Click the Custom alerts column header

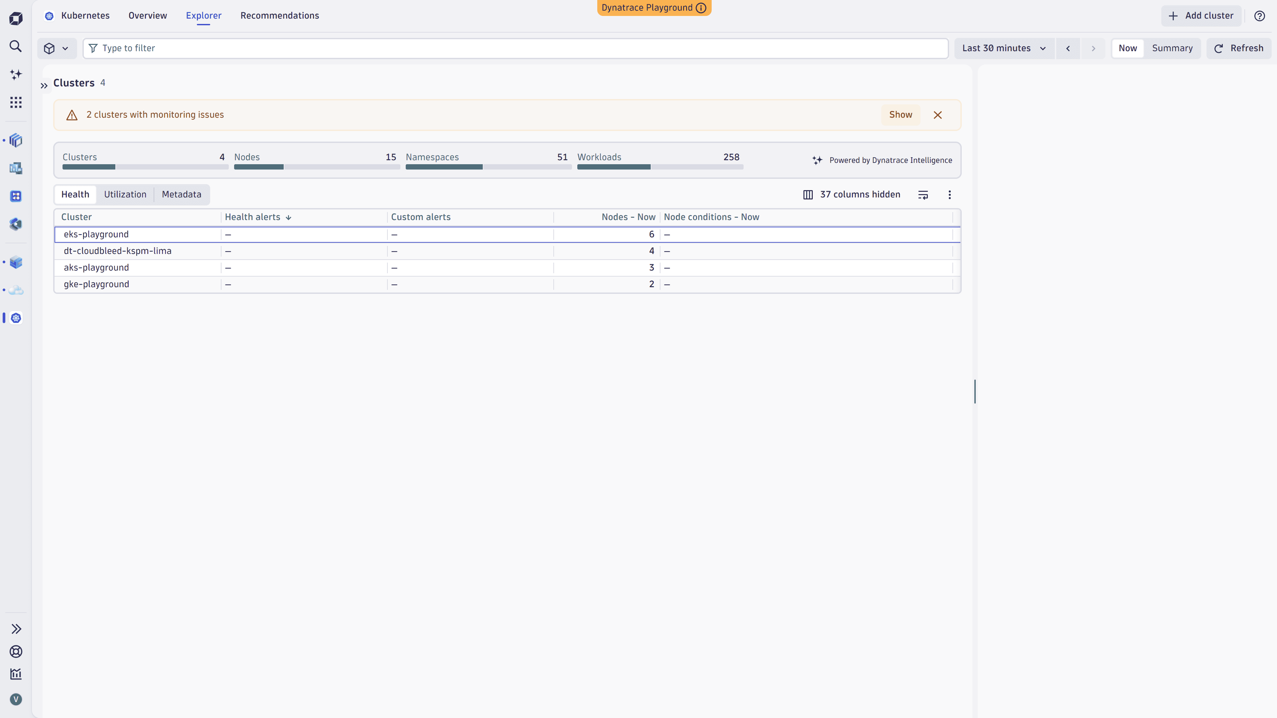pos(421,217)
